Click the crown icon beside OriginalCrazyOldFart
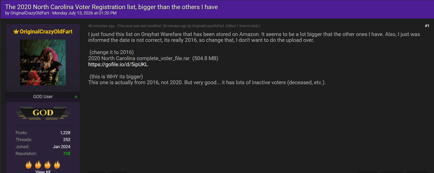 16,31
